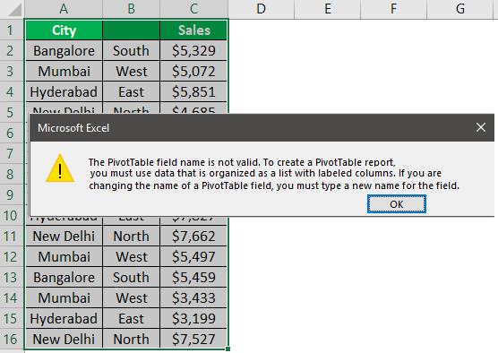The height and width of the screenshot is (353, 498).
Task: Select the $7,527 cell
Action: [193, 339]
